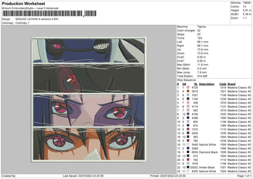Viewport: 253px width, 179px height.
Task: Click the 'Diamond Black' description
Action: tap(208, 152)
